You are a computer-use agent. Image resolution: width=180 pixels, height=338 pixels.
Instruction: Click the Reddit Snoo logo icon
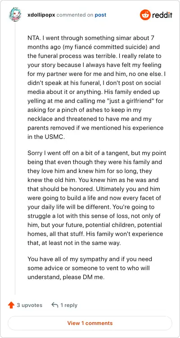point(145,15)
